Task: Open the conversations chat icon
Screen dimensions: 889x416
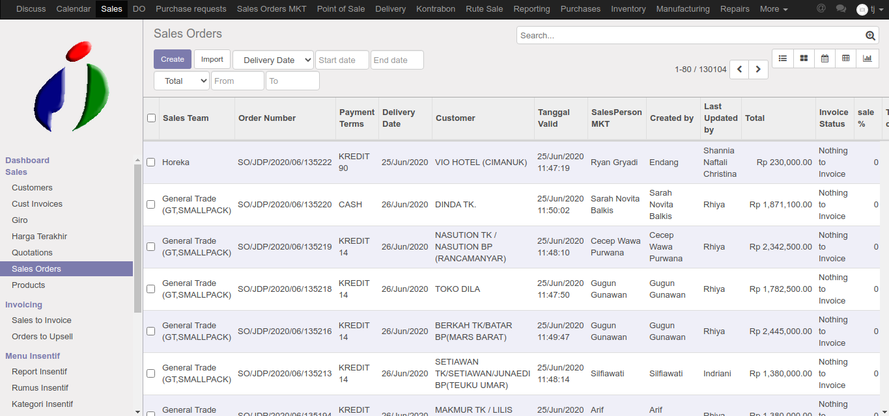Action: (841, 9)
